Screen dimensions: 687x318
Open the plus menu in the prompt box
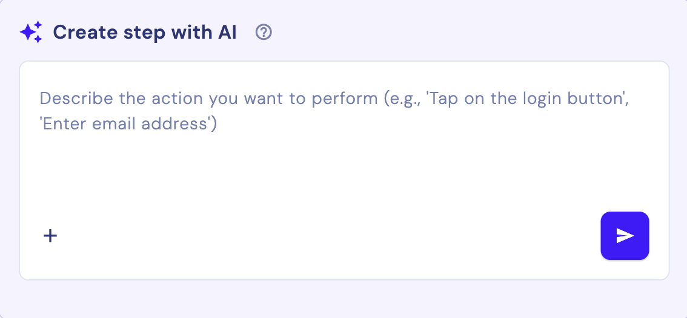click(50, 236)
